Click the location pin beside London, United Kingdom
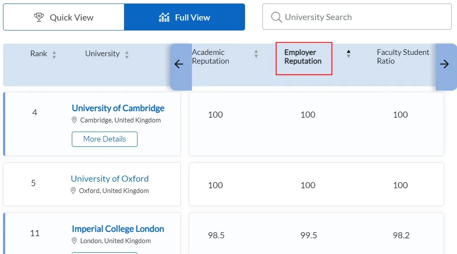 point(74,241)
